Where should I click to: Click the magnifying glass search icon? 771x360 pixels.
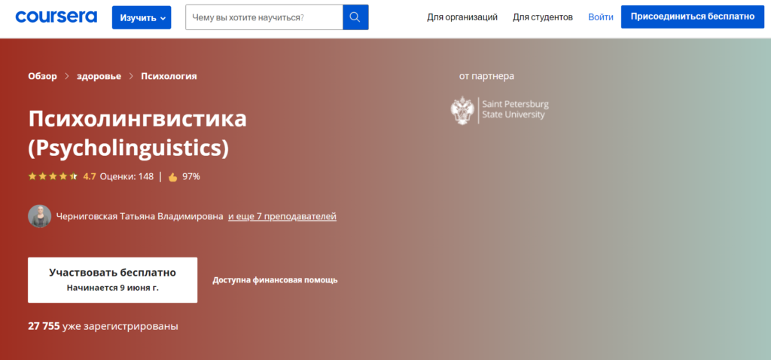(x=355, y=17)
